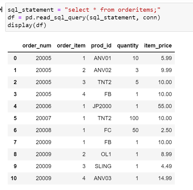
Task: Click the quantity column header
Action: click(128, 46)
